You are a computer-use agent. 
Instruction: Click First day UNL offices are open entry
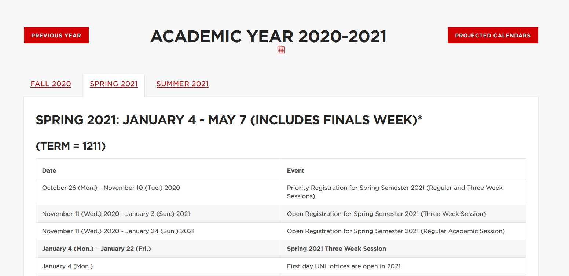344,266
